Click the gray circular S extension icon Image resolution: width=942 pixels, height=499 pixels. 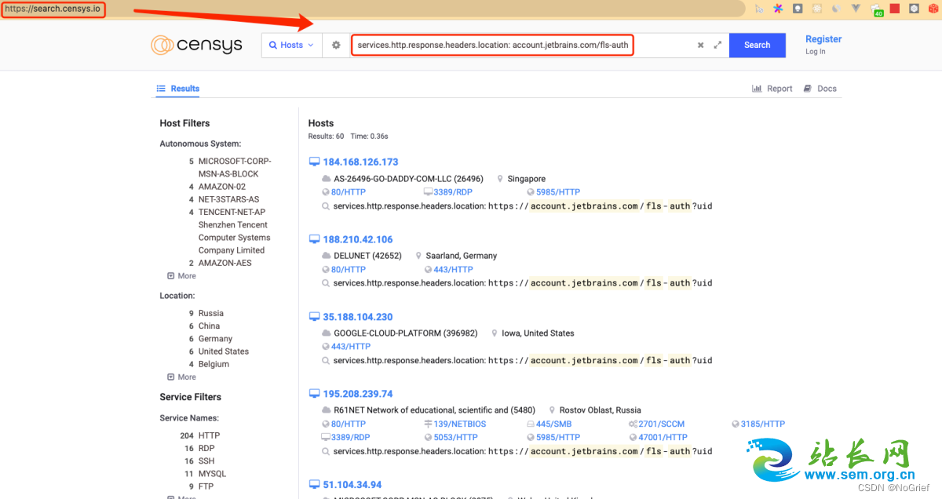pos(836,9)
